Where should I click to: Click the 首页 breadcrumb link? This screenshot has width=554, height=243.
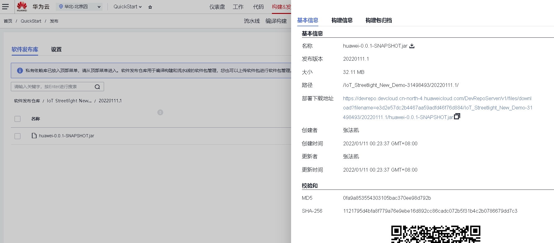(x=8, y=21)
